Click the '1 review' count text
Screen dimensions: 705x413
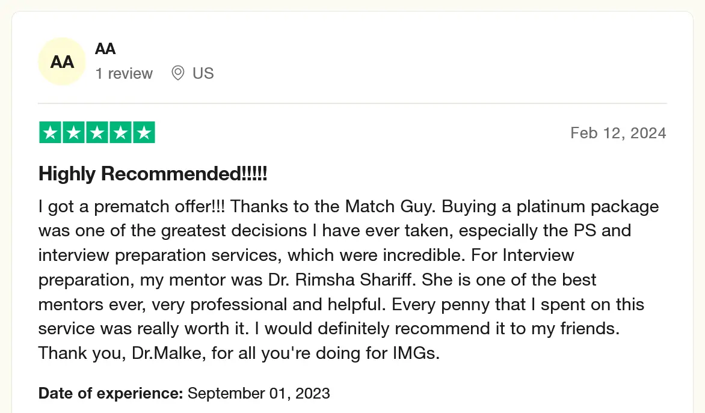click(x=124, y=73)
